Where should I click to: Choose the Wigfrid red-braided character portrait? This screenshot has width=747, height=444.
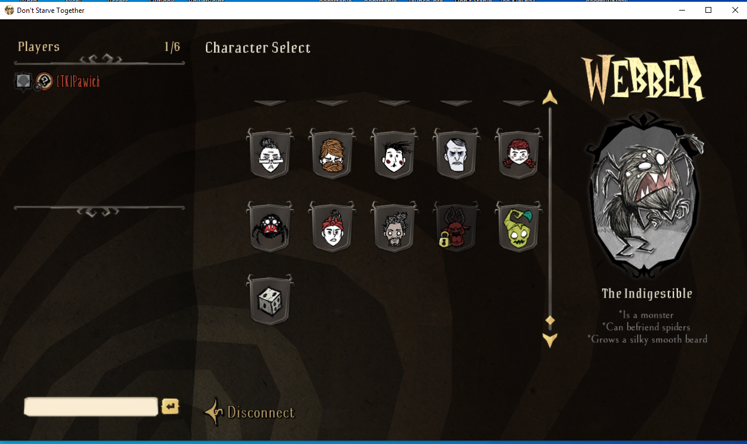pos(518,154)
